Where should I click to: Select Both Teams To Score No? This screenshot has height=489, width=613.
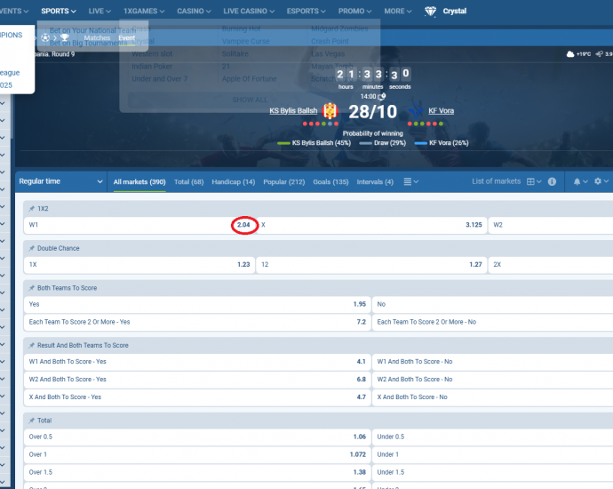pos(492,304)
